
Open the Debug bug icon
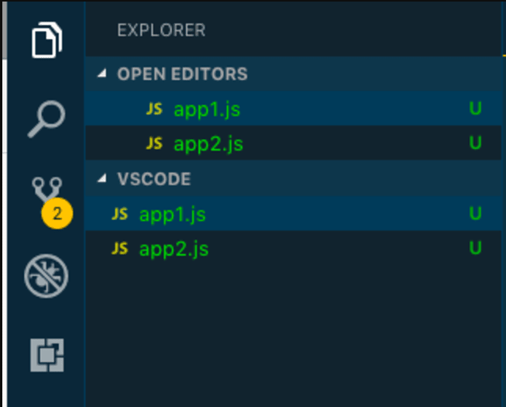[46, 276]
